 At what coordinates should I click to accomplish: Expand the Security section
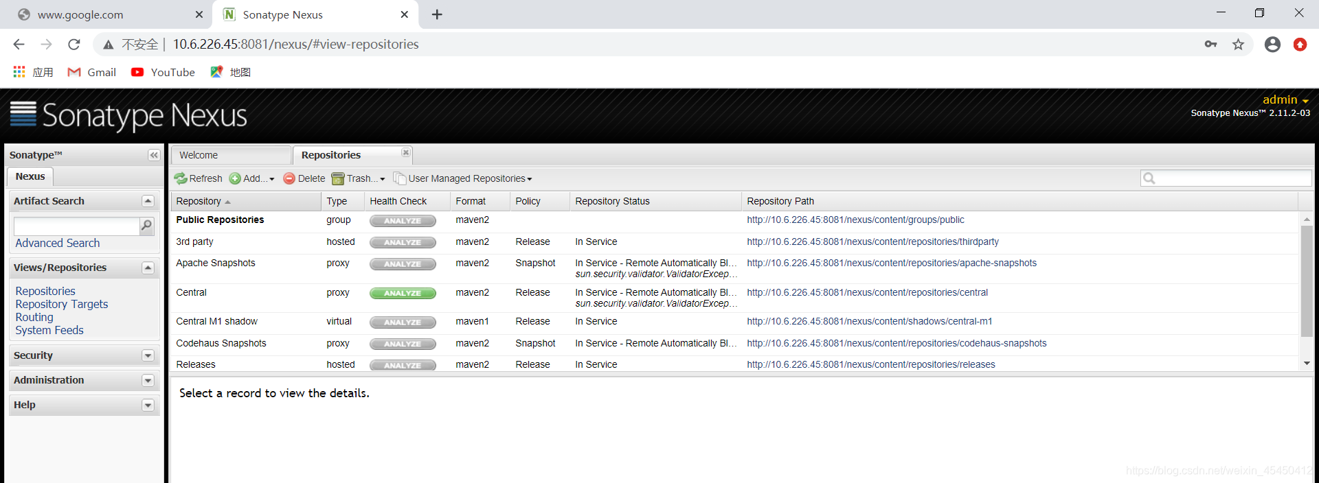(x=148, y=355)
